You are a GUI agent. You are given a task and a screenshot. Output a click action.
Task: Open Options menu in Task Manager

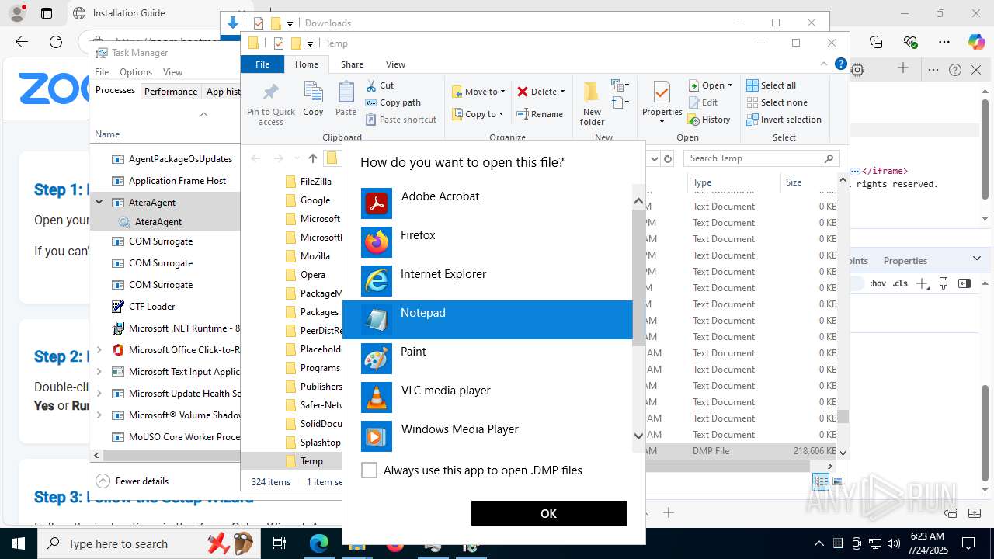coord(136,72)
